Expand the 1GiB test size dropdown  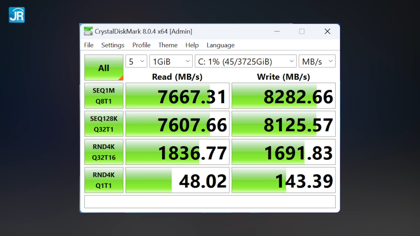tap(171, 61)
